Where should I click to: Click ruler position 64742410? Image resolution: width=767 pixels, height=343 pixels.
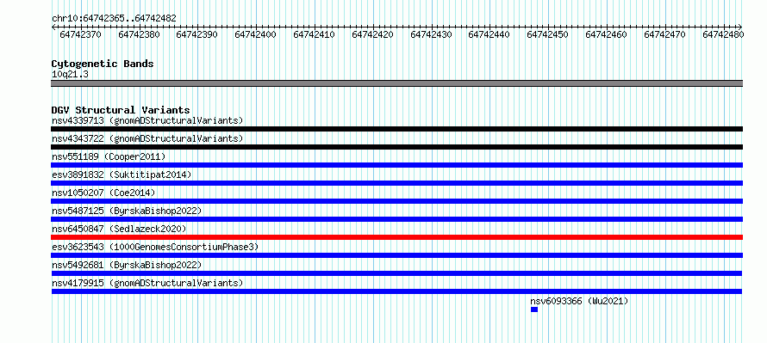click(x=314, y=34)
